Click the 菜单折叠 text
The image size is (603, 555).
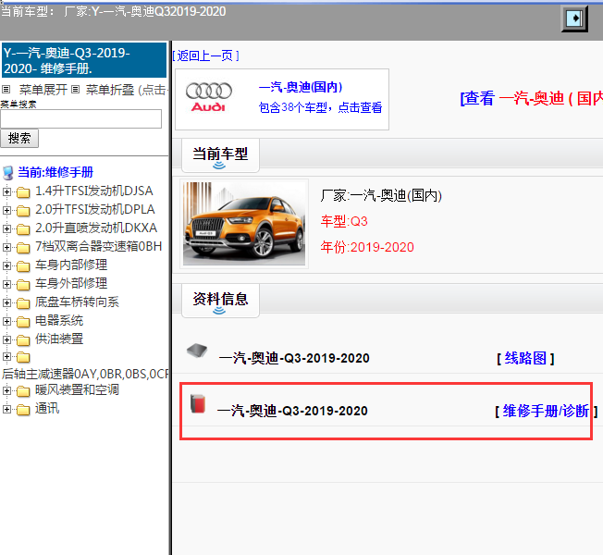tap(110, 90)
